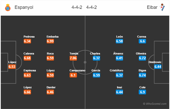Open the Eibar team name link

point(152,7)
